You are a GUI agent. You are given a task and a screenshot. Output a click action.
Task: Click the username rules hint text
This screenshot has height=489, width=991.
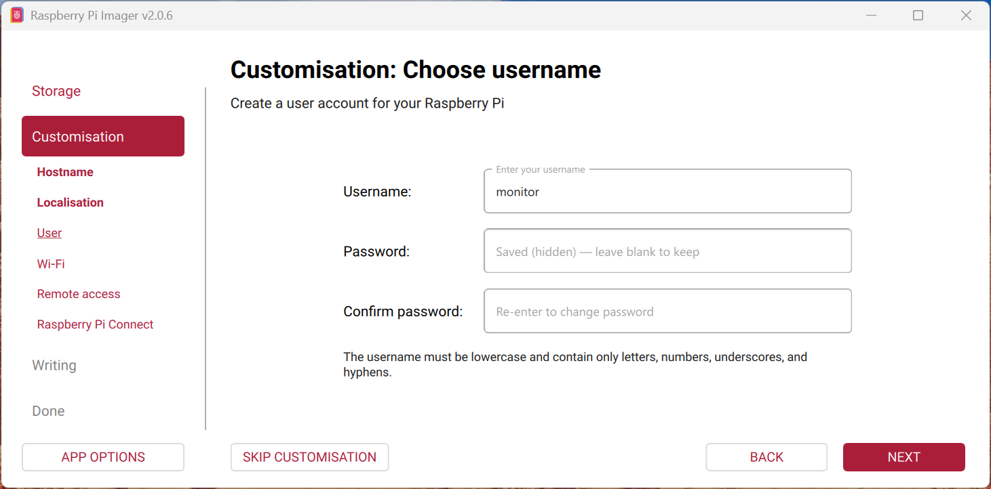point(575,364)
